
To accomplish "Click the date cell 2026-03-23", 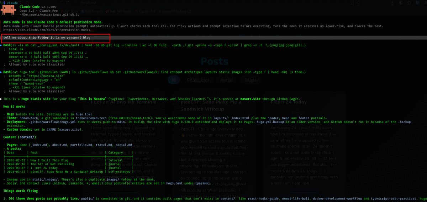I will pos(16,172).
